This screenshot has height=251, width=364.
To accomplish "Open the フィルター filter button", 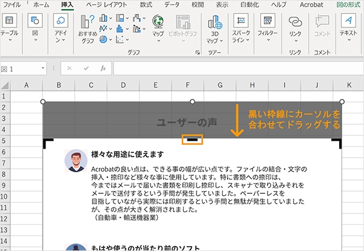I will 268,27.
